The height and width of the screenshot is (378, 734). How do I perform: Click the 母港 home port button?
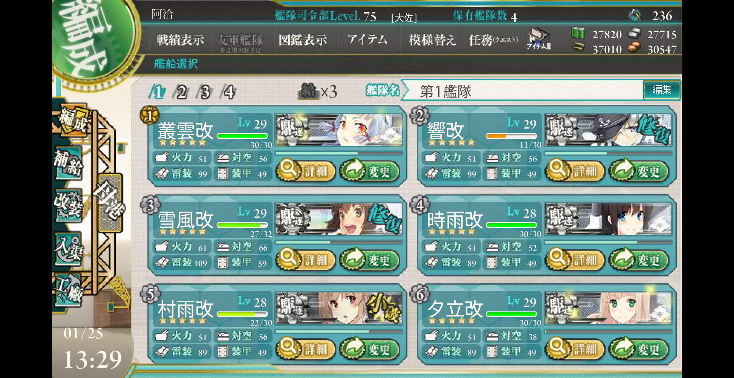[110, 203]
